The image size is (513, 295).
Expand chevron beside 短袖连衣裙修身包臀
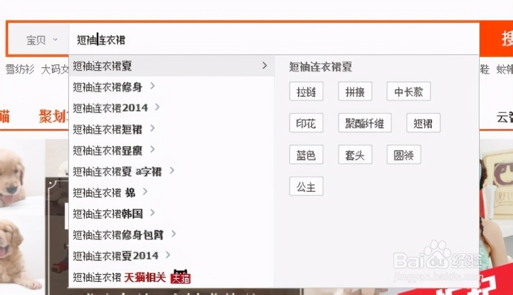(x=174, y=234)
